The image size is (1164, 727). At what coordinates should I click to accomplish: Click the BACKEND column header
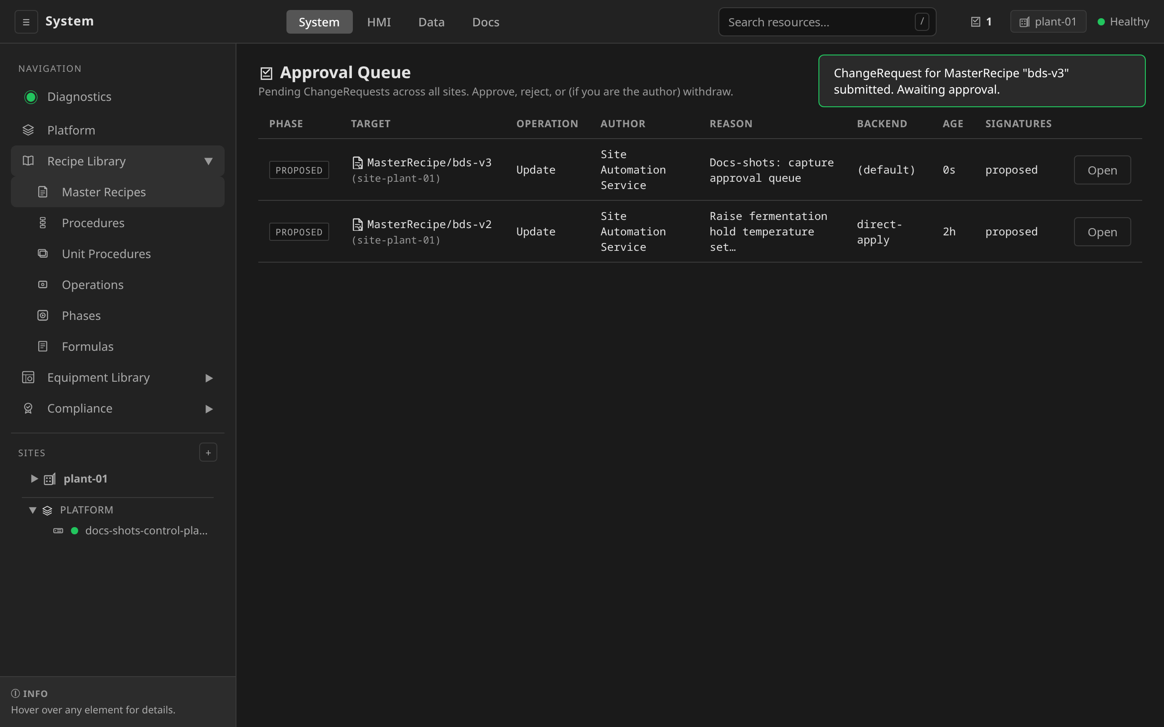coord(882,124)
